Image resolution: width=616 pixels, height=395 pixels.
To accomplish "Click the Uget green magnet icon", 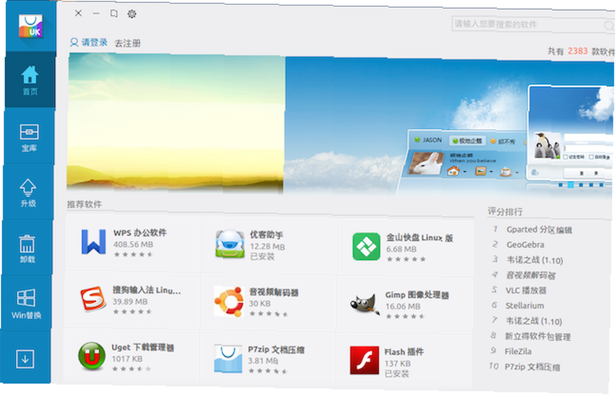I will click(x=92, y=356).
